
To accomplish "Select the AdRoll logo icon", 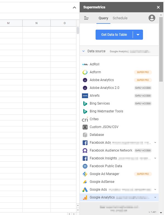I will click(x=85, y=64).
